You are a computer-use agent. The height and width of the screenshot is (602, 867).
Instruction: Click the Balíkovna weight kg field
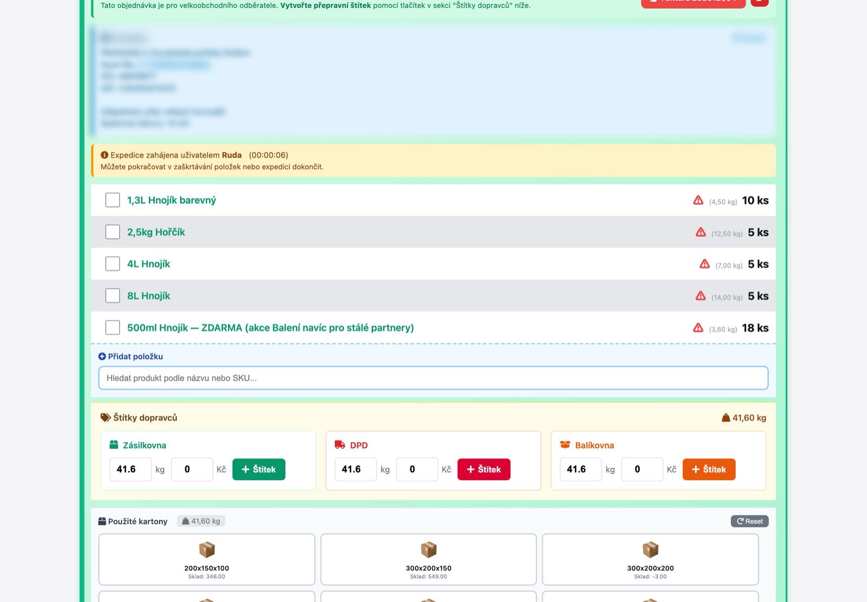pos(581,469)
